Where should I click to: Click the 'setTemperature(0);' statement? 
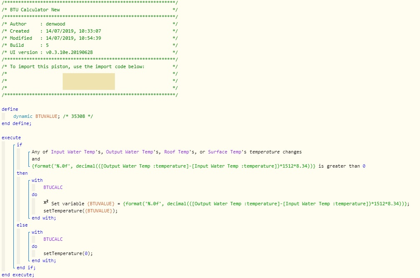point(68,253)
